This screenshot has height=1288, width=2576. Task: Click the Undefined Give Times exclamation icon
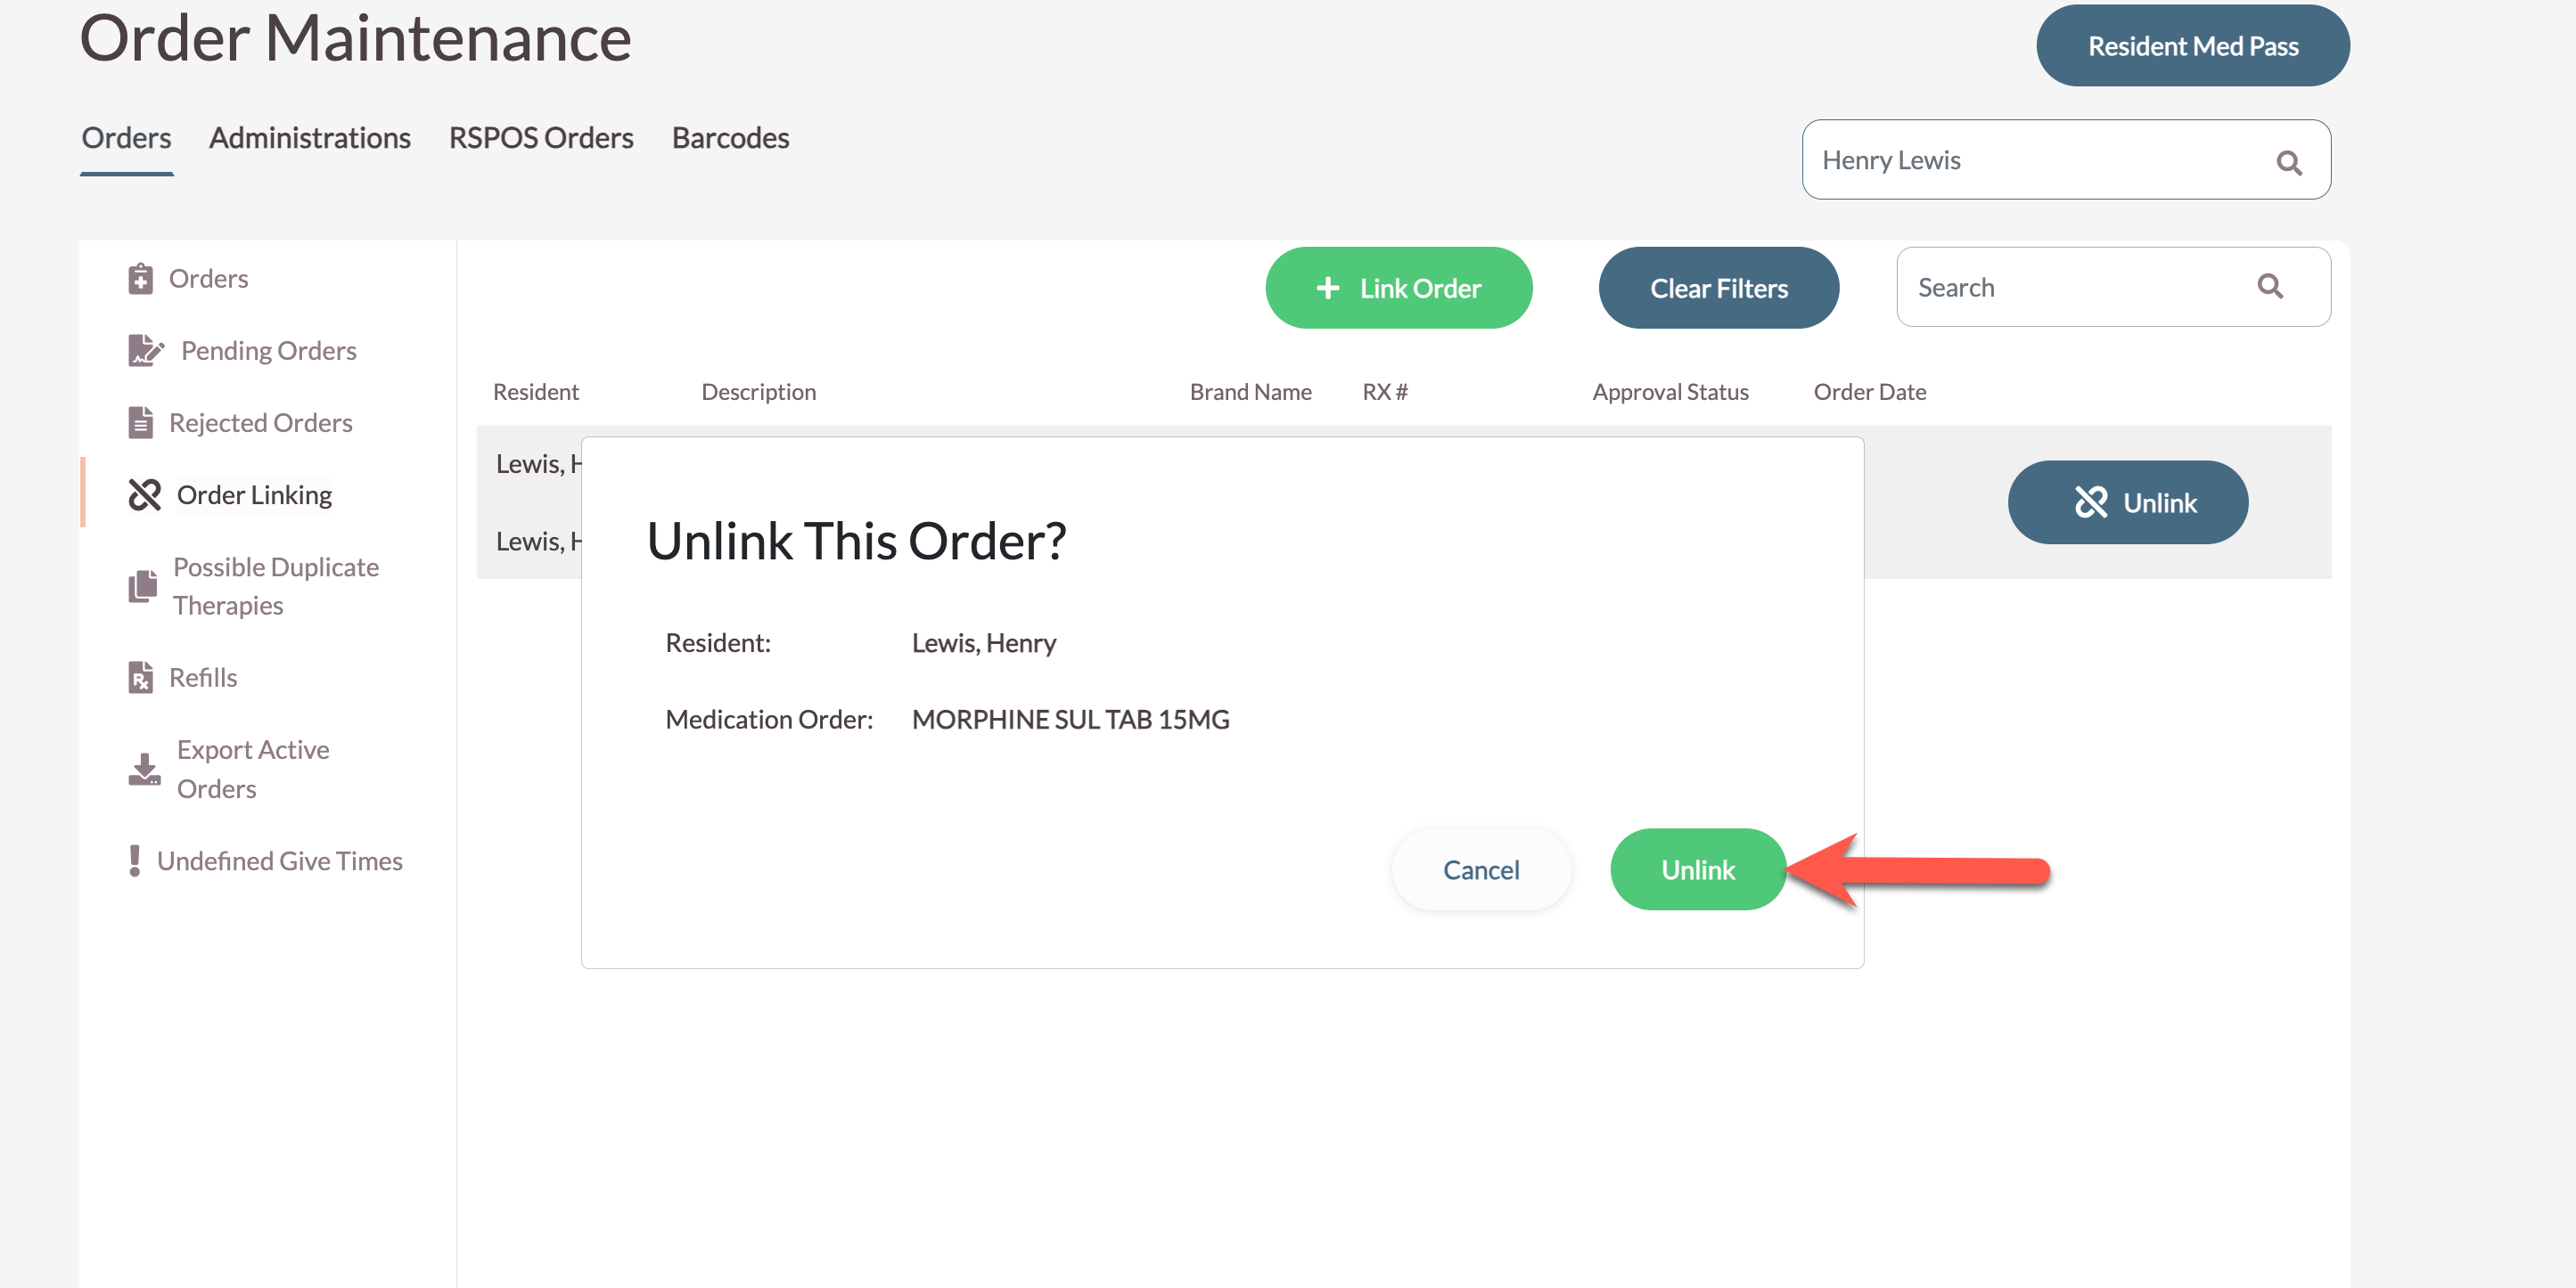[x=135, y=861]
